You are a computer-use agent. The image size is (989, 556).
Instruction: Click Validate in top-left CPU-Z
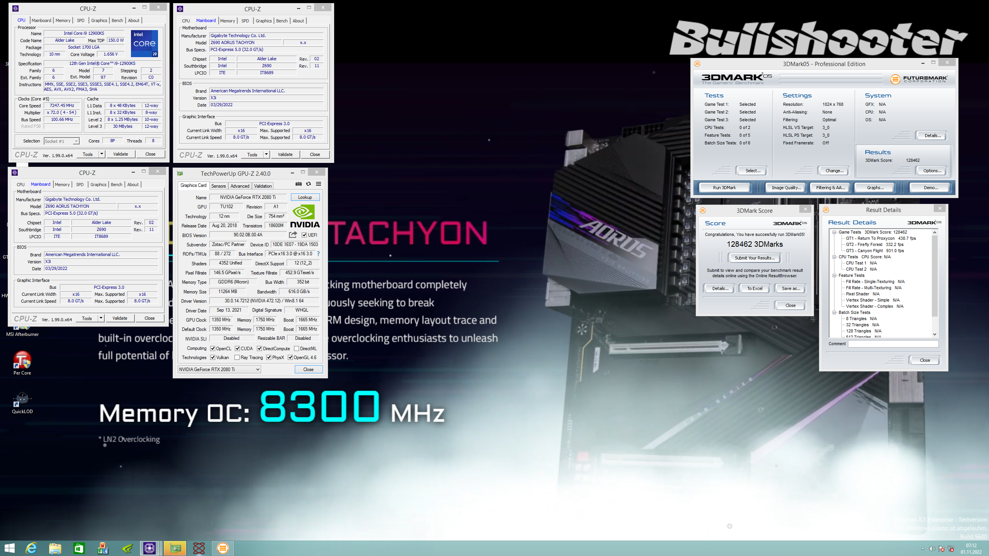click(121, 154)
